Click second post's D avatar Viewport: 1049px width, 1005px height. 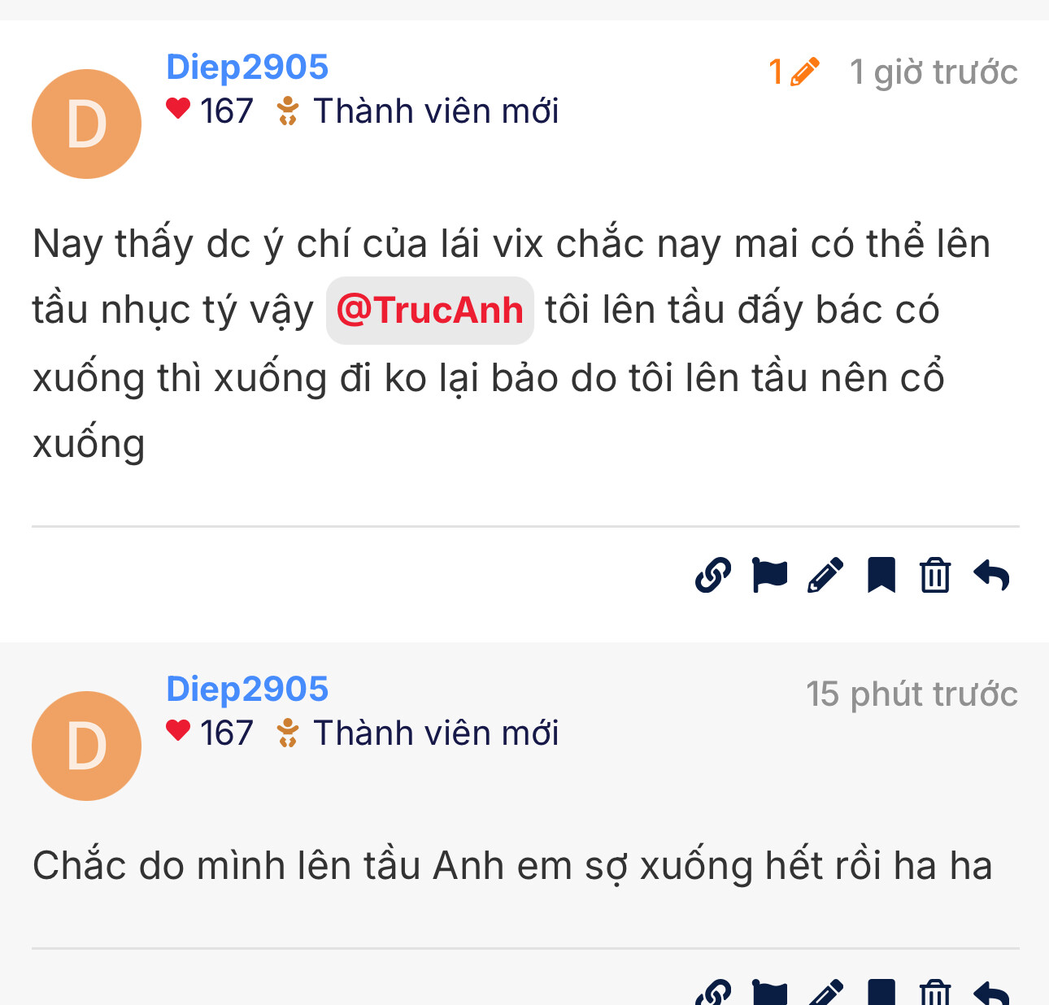point(86,746)
